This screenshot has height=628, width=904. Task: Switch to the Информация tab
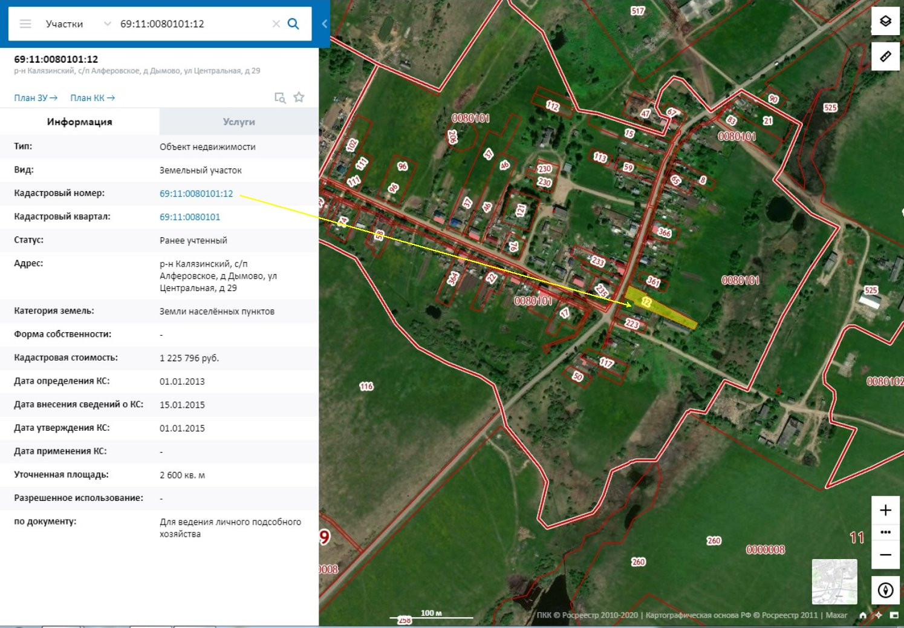tap(79, 122)
